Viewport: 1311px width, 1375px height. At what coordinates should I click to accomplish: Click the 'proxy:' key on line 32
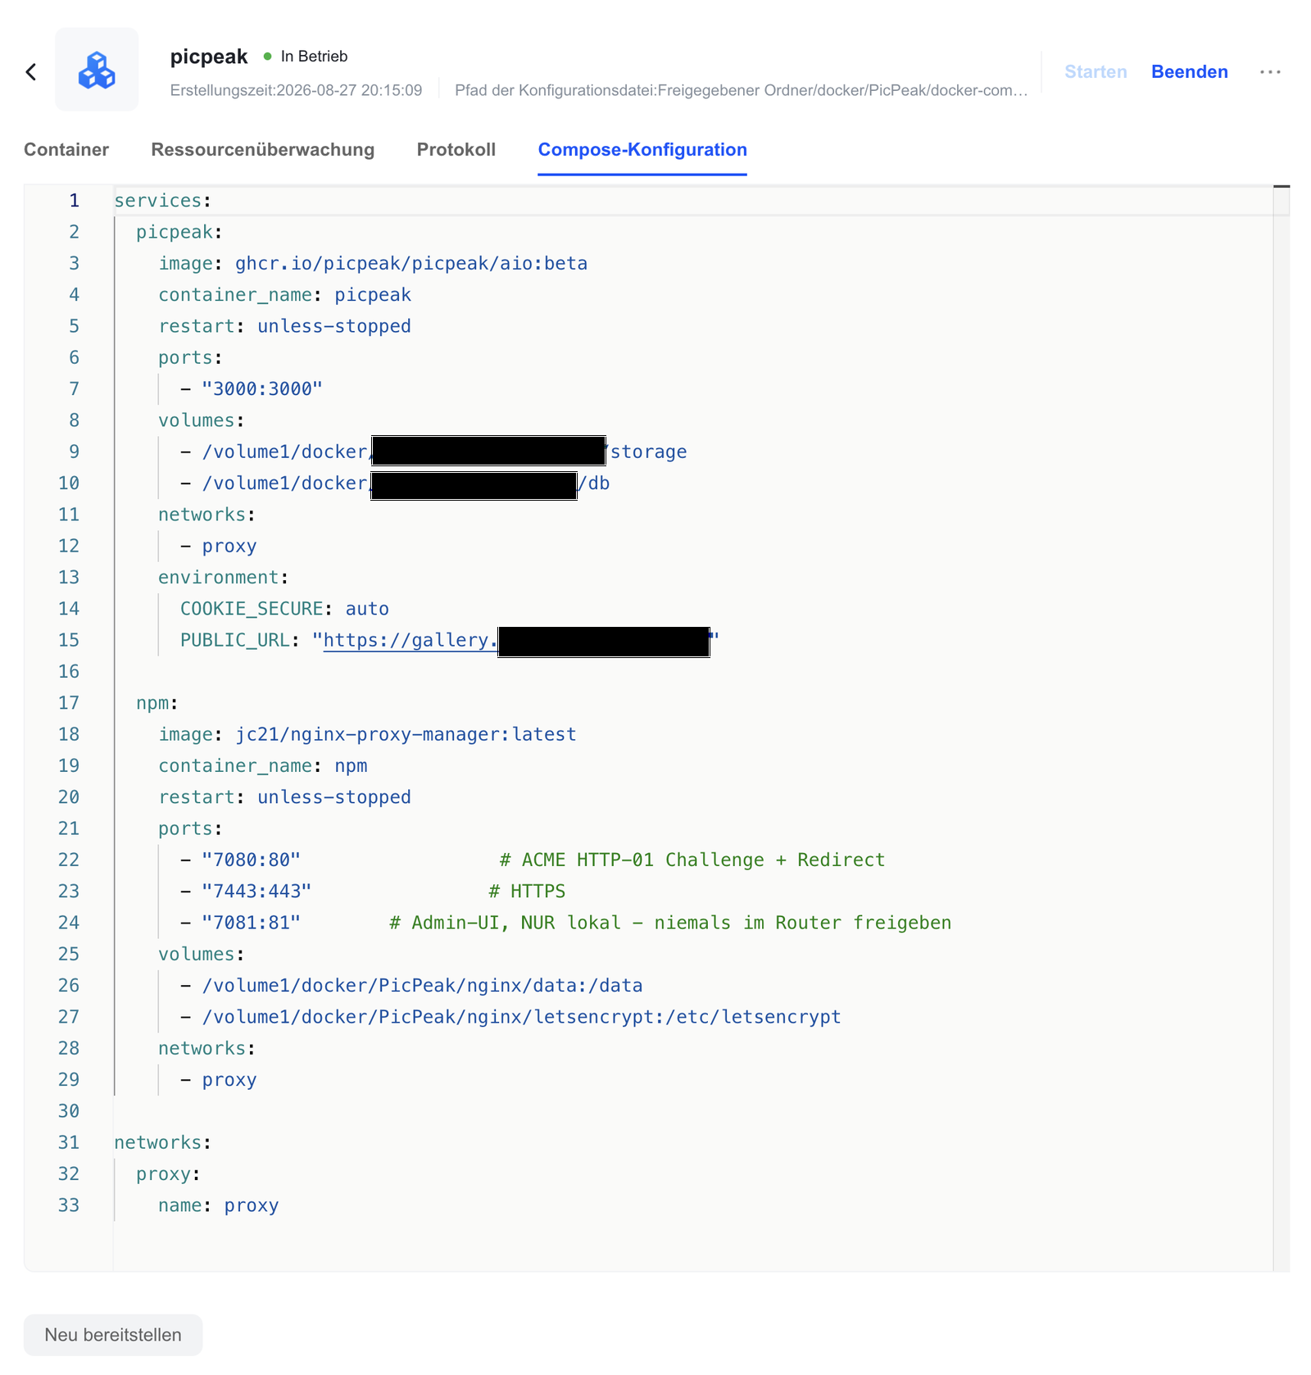pyautogui.click(x=169, y=1174)
